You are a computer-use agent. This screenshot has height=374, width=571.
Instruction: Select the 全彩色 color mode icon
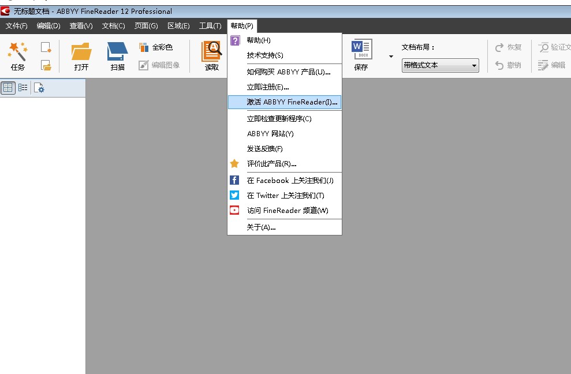click(144, 47)
